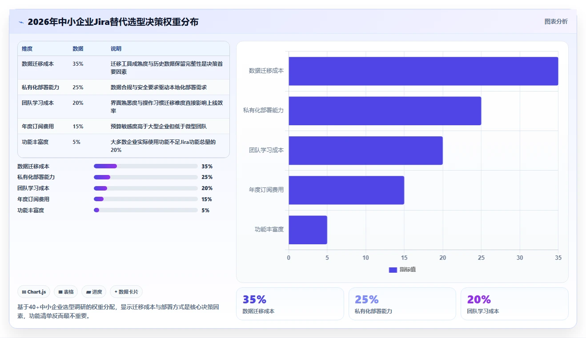
Task: Click the 功能丰富度 progress bar
Action: pos(146,211)
